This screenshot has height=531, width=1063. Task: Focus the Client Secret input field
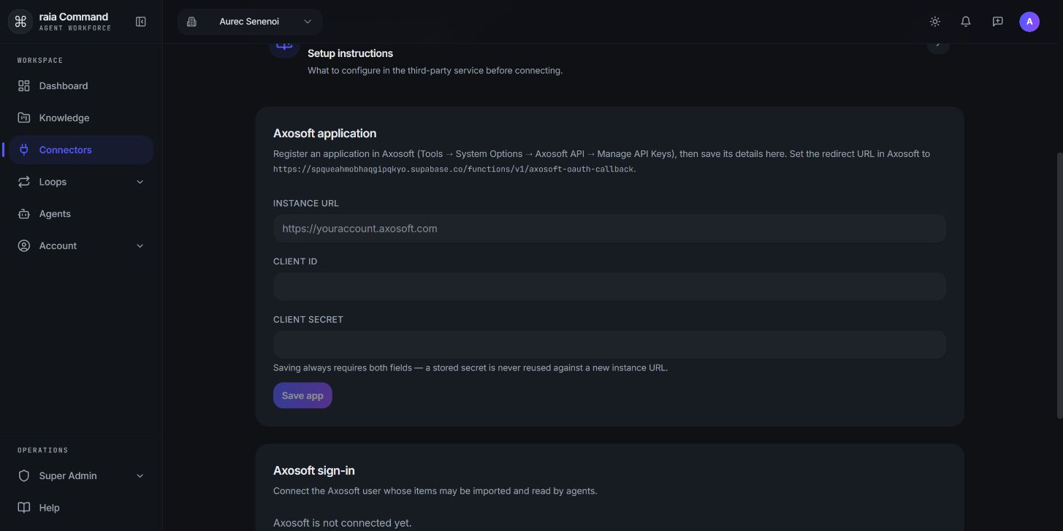point(609,345)
